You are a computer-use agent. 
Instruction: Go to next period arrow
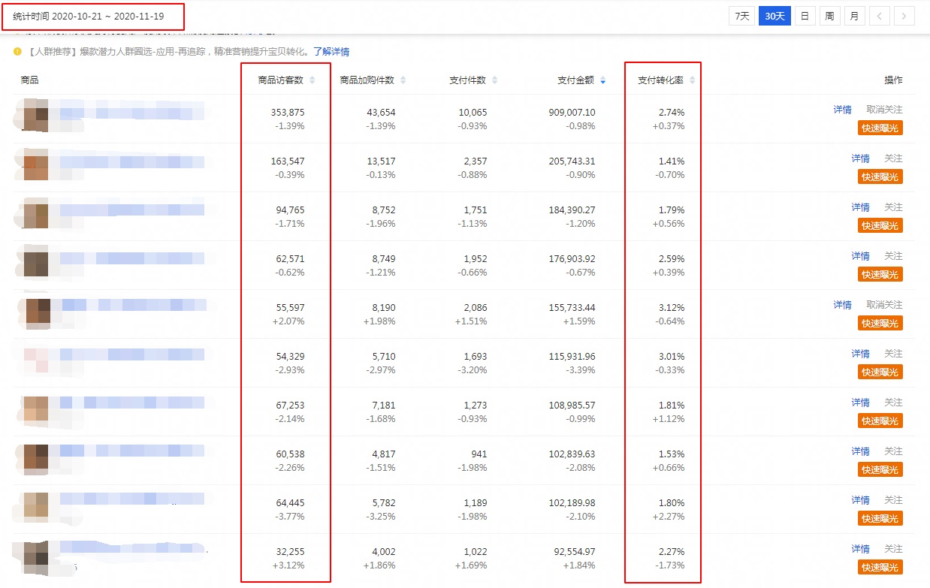(x=904, y=16)
